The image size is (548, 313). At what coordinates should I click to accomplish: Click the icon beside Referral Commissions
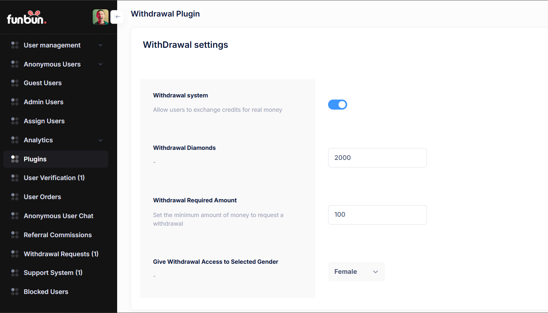(15, 235)
